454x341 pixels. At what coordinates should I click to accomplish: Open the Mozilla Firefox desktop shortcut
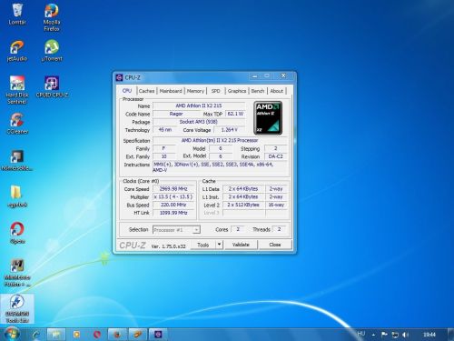pyautogui.click(x=52, y=17)
